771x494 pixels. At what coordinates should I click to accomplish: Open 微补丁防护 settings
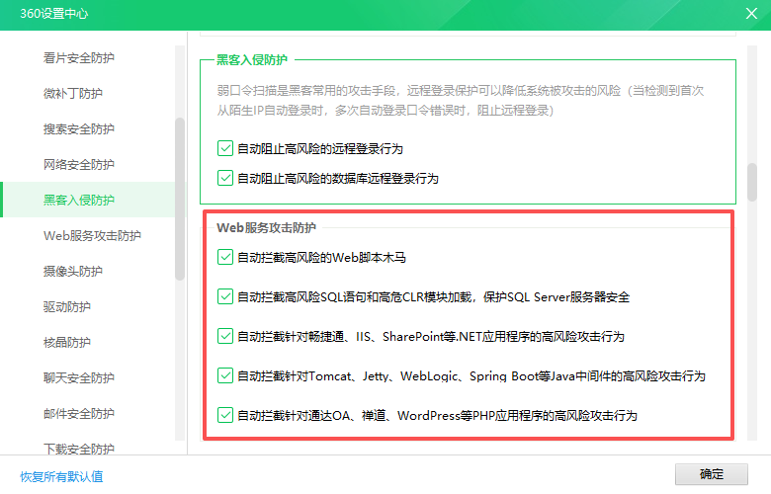[x=73, y=93]
